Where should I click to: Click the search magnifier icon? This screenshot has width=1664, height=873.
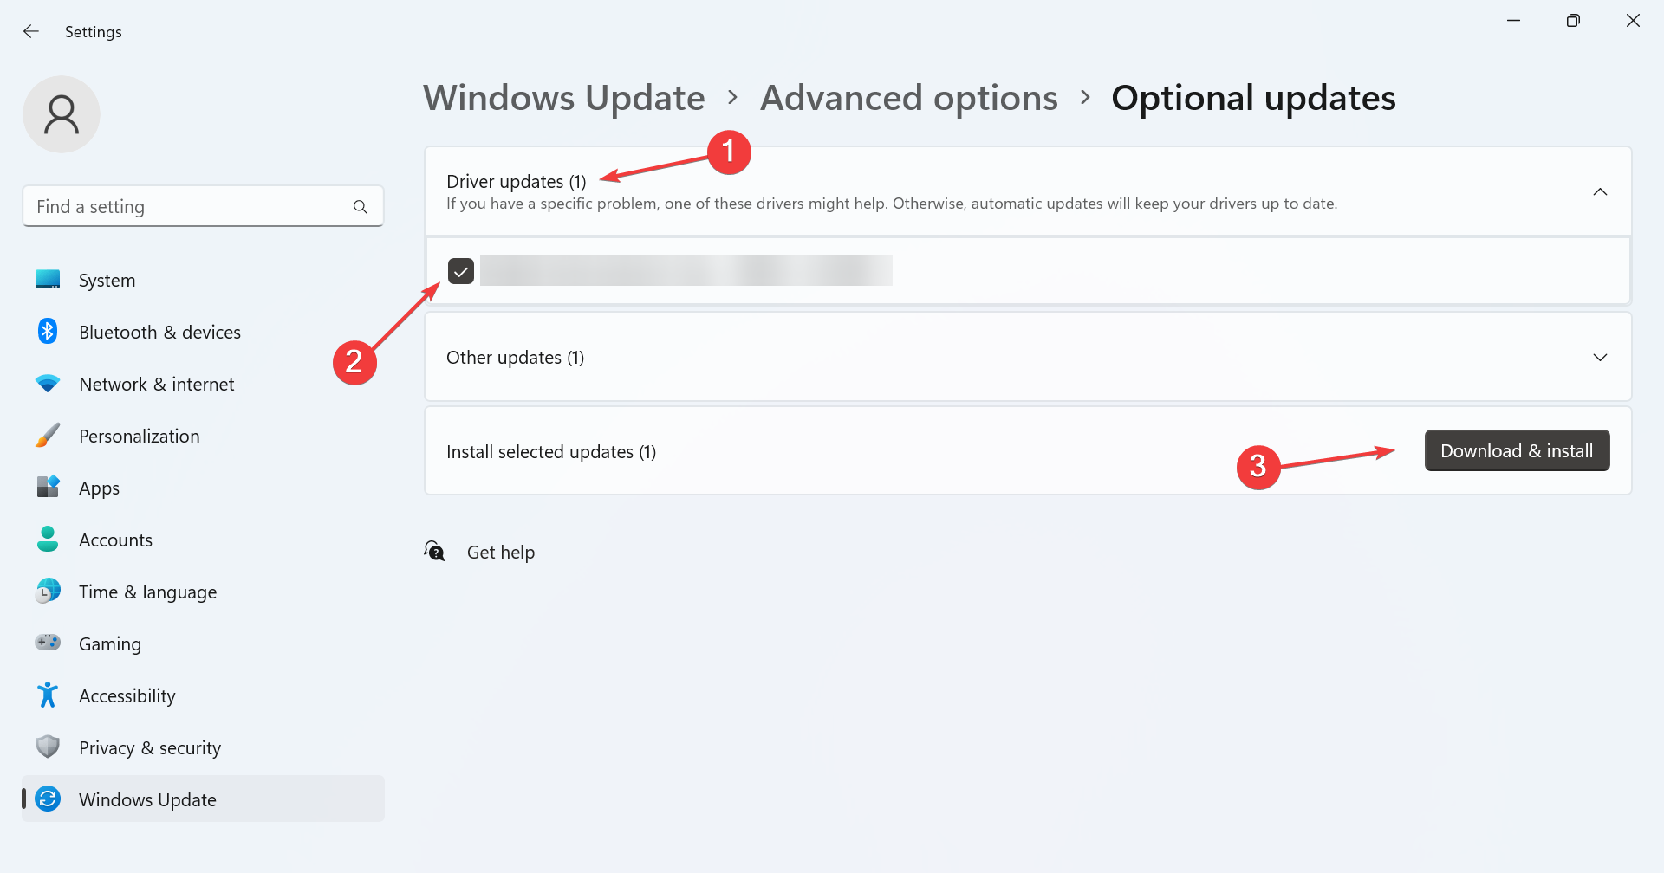pyautogui.click(x=361, y=207)
